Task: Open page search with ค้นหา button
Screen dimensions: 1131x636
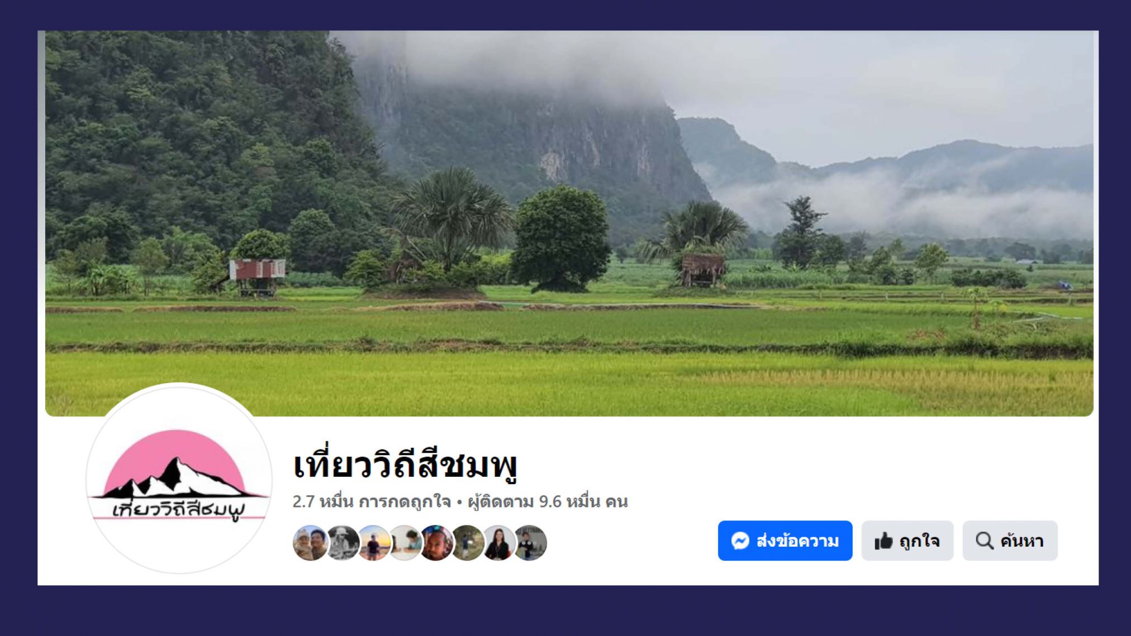Action: click(x=1010, y=541)
